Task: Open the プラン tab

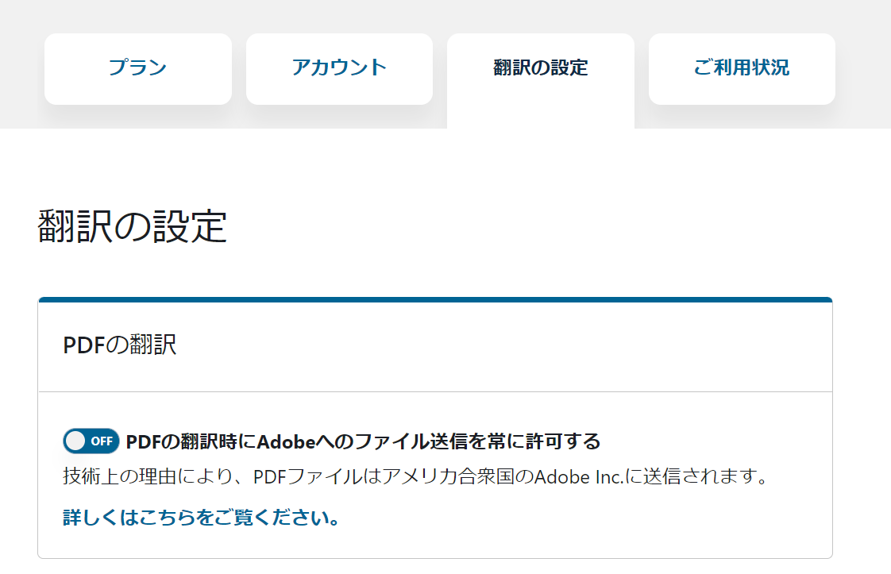Action: (138, 69)
